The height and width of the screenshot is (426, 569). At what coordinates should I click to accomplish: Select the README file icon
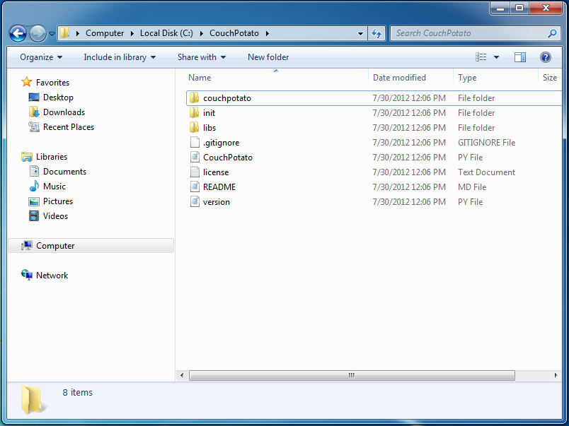195,187
